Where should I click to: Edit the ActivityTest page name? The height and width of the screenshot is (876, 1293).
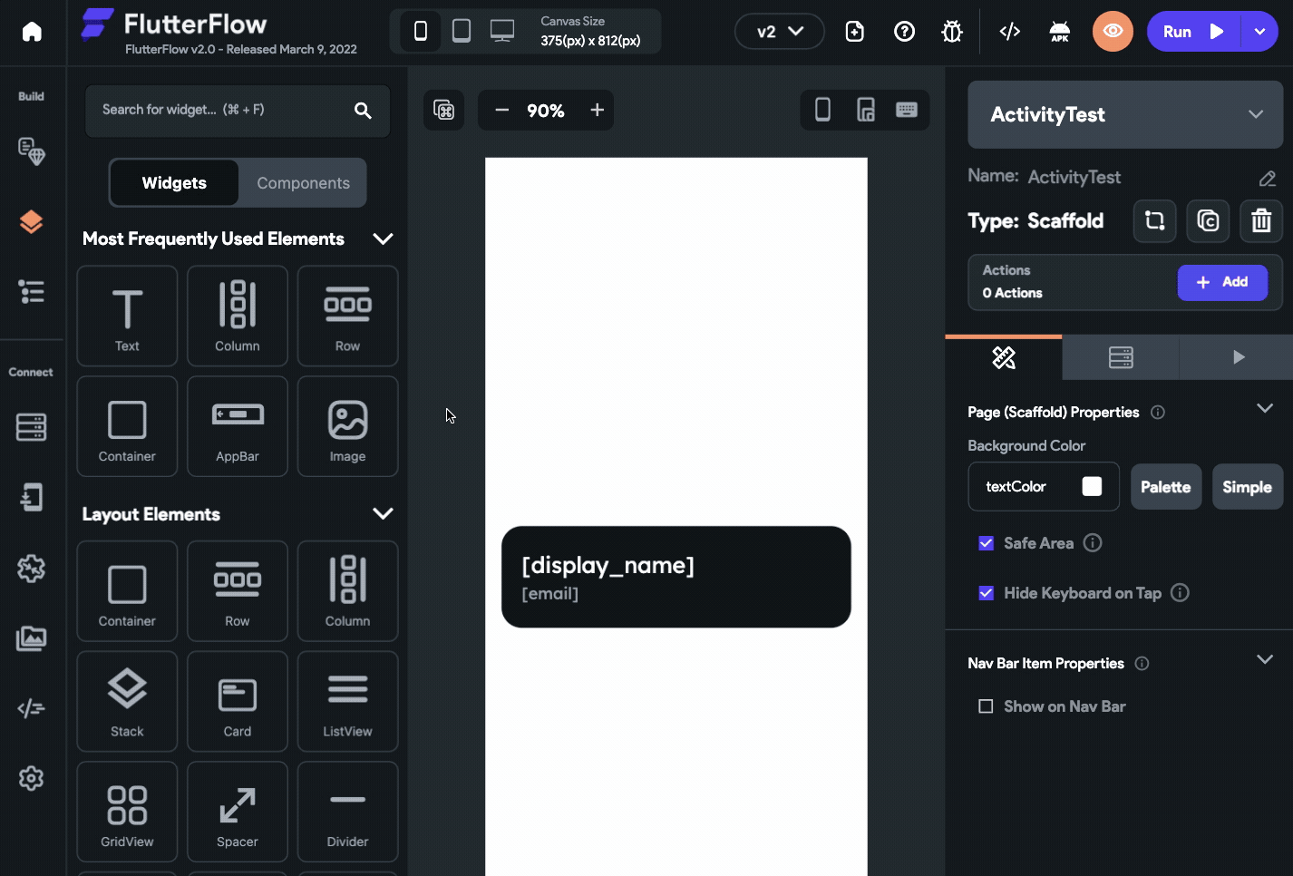1268,178
